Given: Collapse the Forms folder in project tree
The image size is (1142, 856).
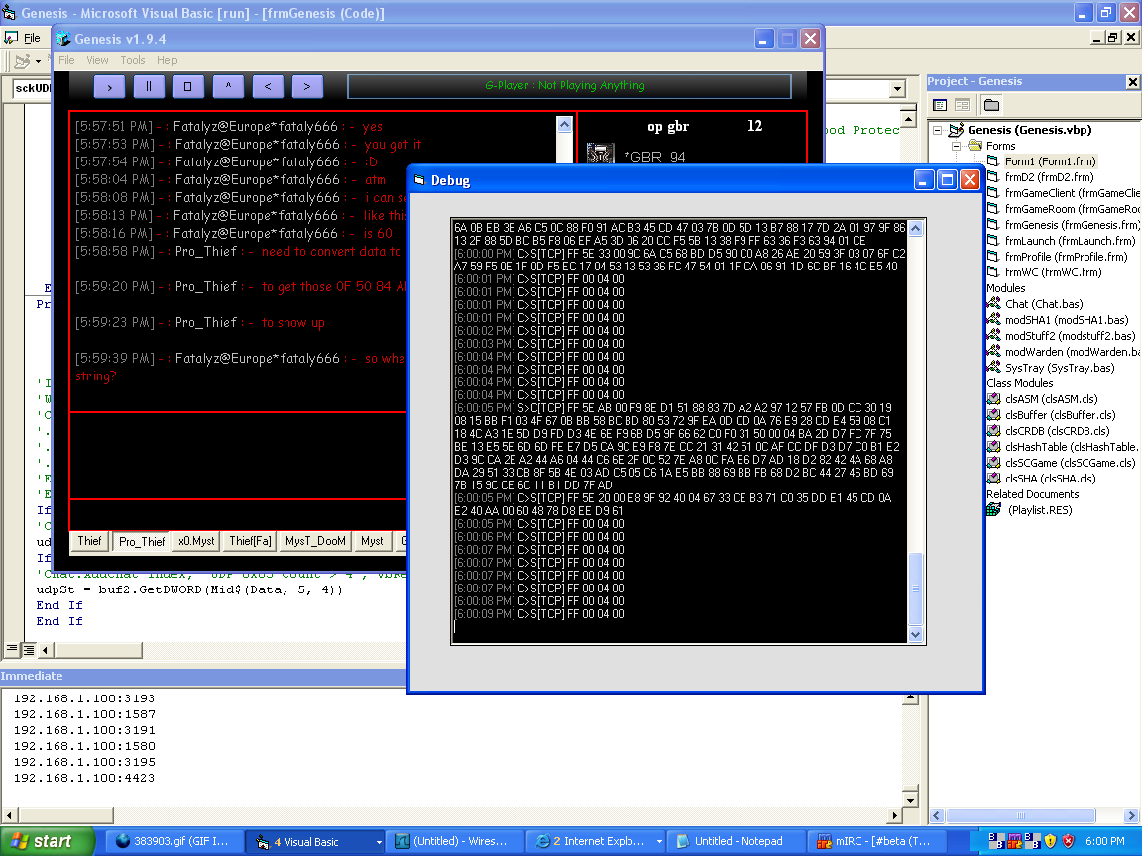Looking at the screenshot, I should (957, 146).
